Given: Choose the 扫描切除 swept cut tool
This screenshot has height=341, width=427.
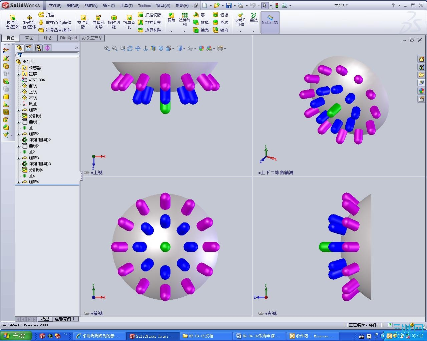Looking at the screenshot, I should click(149, 15).
